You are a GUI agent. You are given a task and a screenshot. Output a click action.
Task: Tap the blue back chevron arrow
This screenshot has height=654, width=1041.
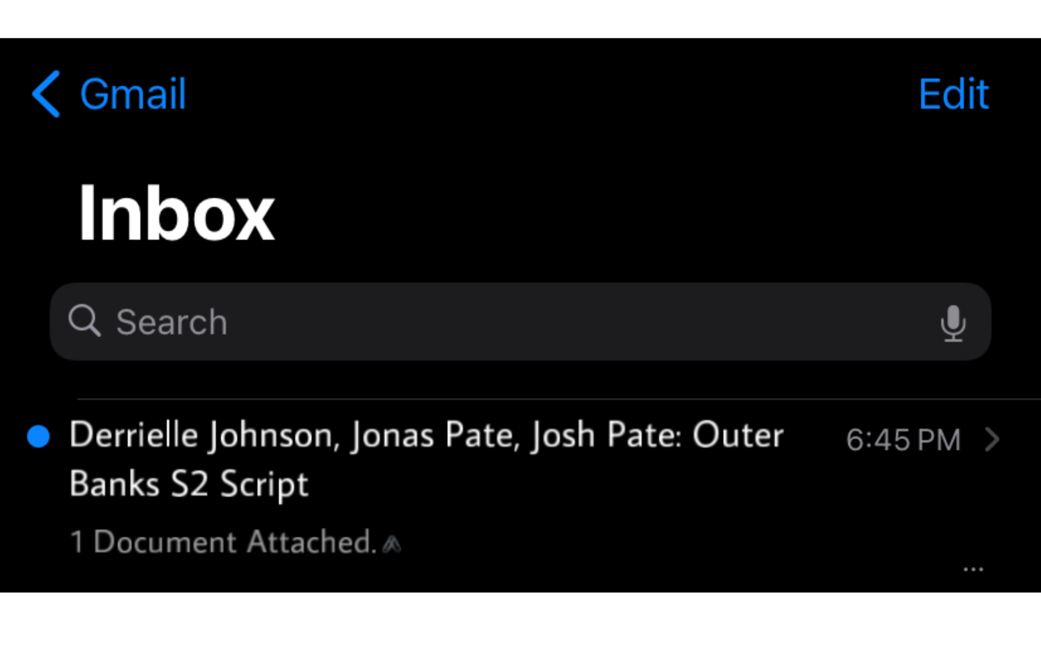(46, 94)
